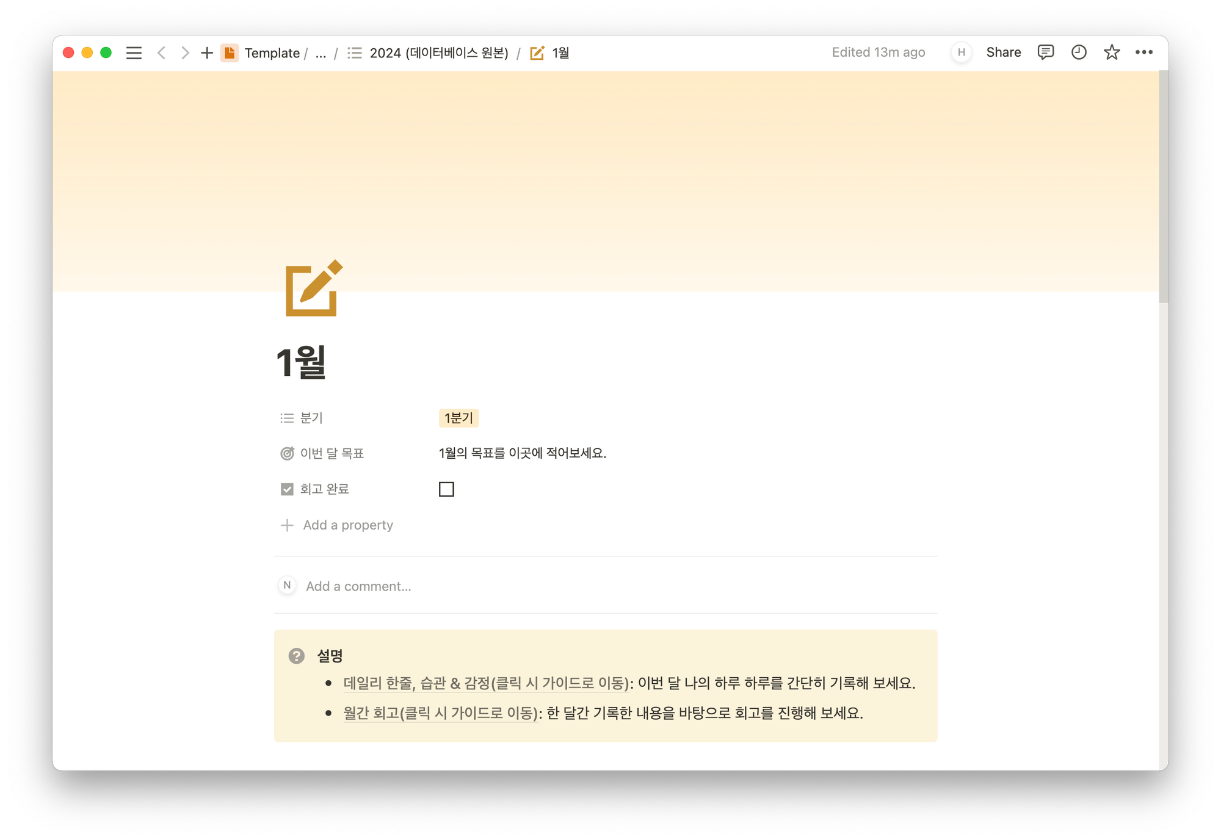Screen dimensions: 1221x840
Task: Open the three-dot more options menu
Action: click(1143, 52)
